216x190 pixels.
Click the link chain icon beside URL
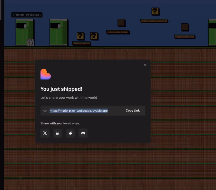(x=45, y=111)
